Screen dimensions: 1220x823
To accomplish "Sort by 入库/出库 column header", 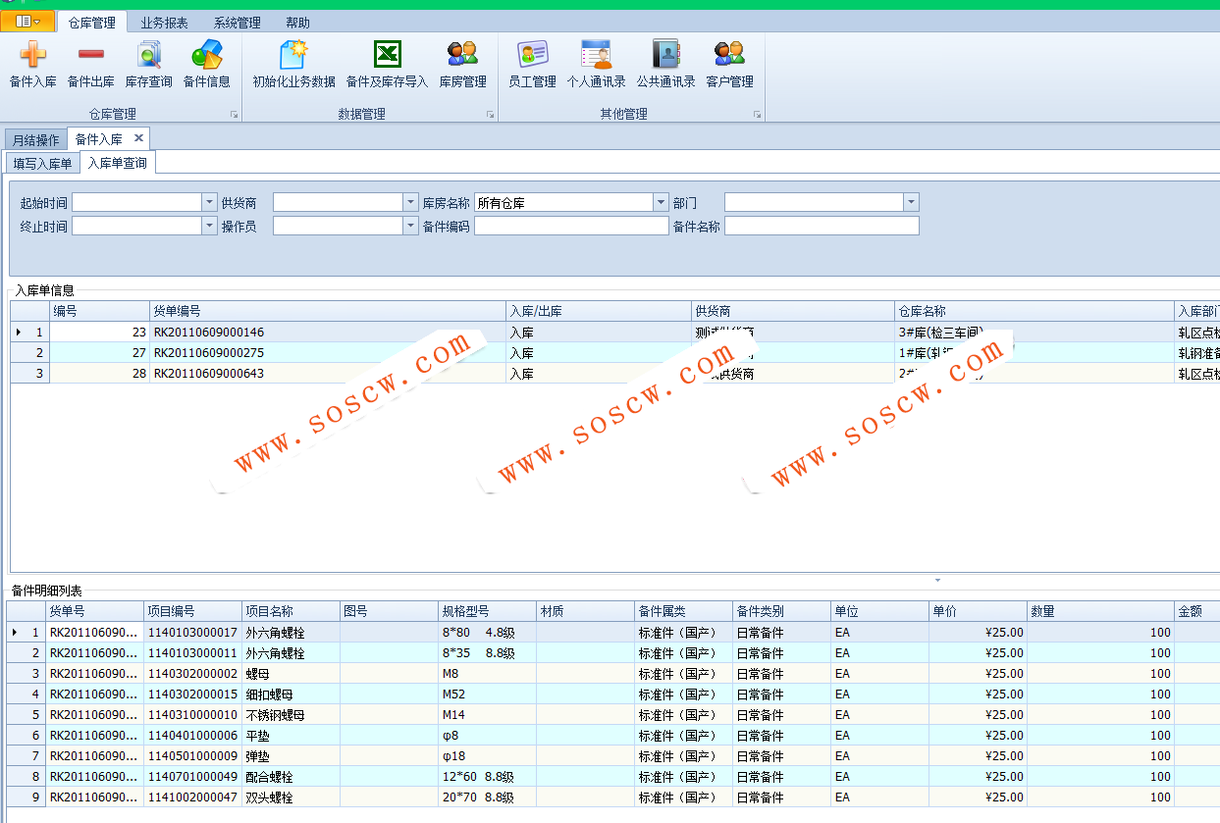I will [x=599, y=311].
